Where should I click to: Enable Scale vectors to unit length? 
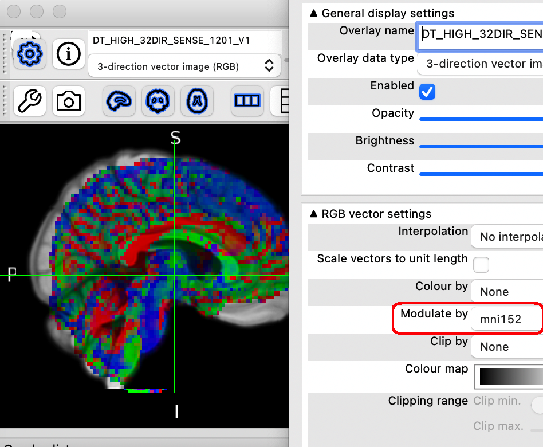coord(481,264)
